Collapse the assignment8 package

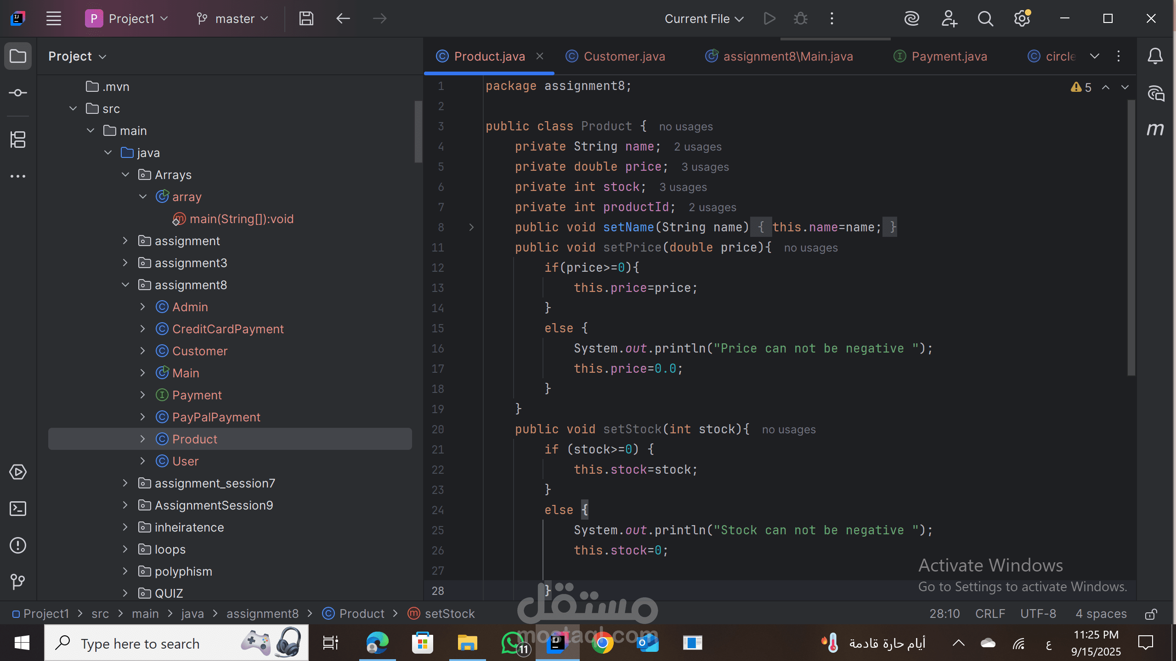[125, 285]
